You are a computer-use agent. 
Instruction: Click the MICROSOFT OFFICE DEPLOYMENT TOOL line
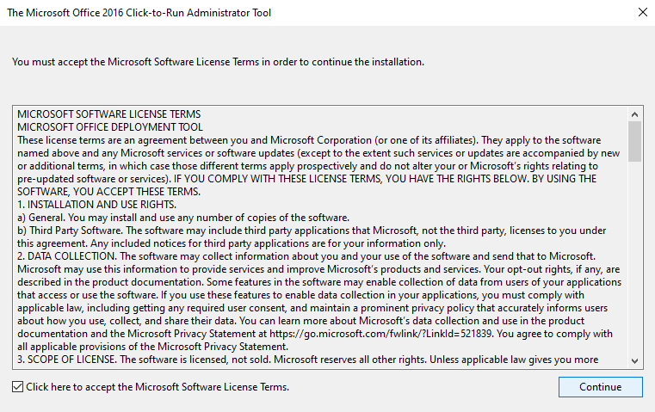[x=110, y=127]
